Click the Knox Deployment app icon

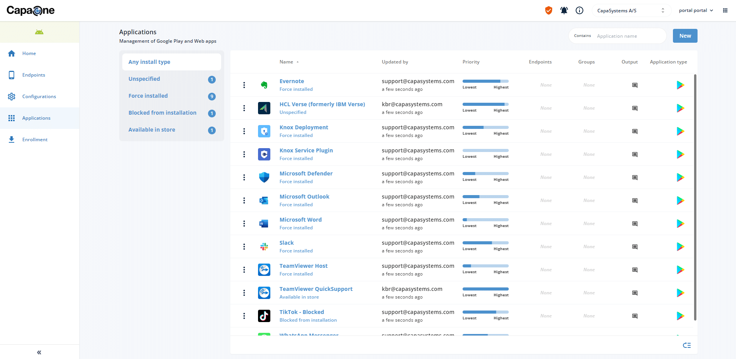264,131
